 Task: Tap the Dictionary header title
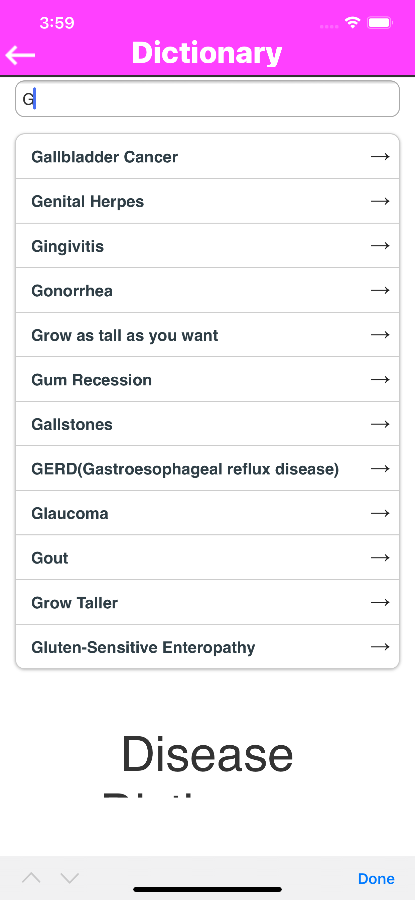tap(207, 53)
